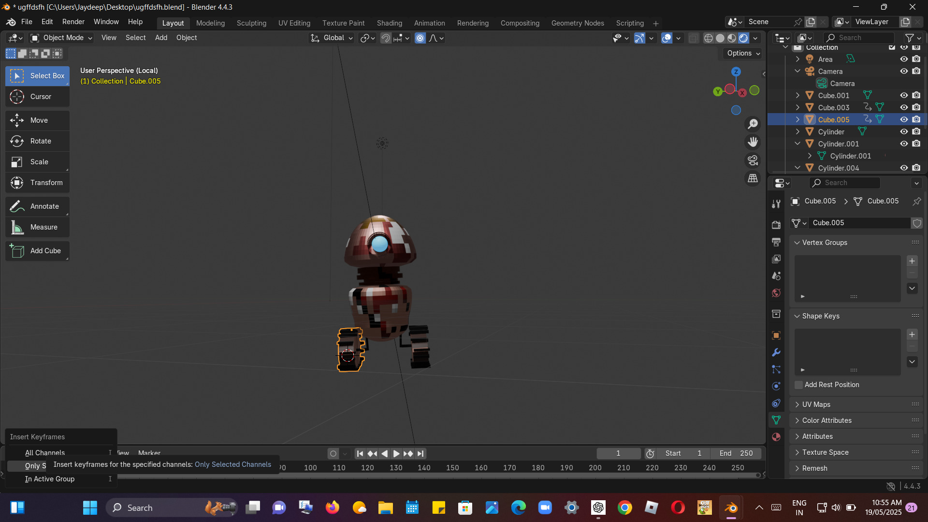Select the Cursor tool
The height and width of the screenshot is (522, 928).
pos(37,97)
